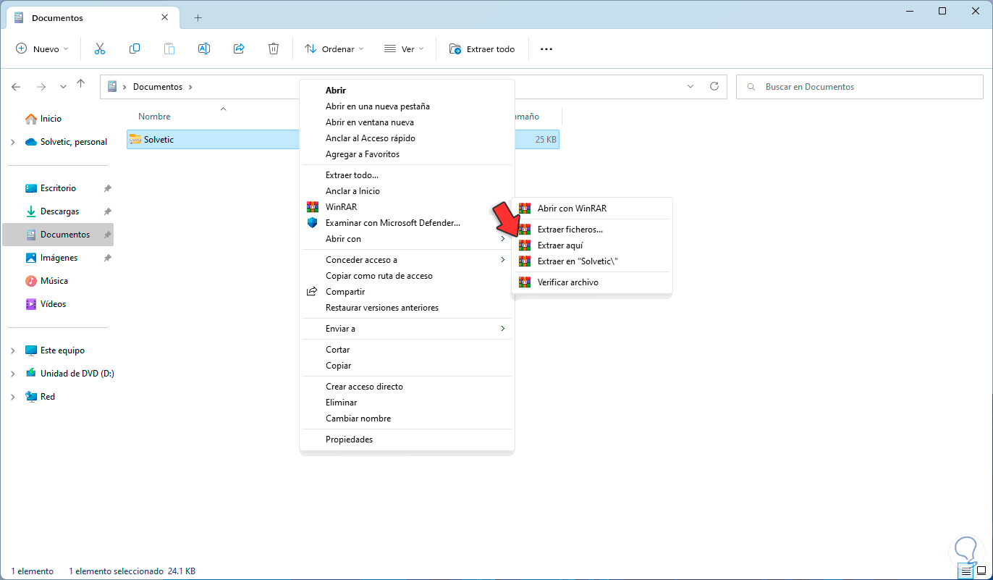Choose Abrir en ventana nueva
The image size is (993, 580).
pos(407,122)
